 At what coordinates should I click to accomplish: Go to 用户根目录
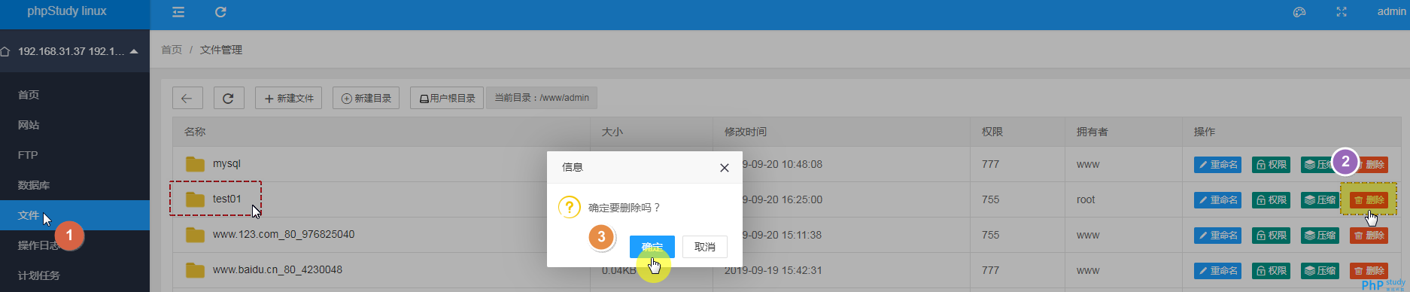point(447,98)
